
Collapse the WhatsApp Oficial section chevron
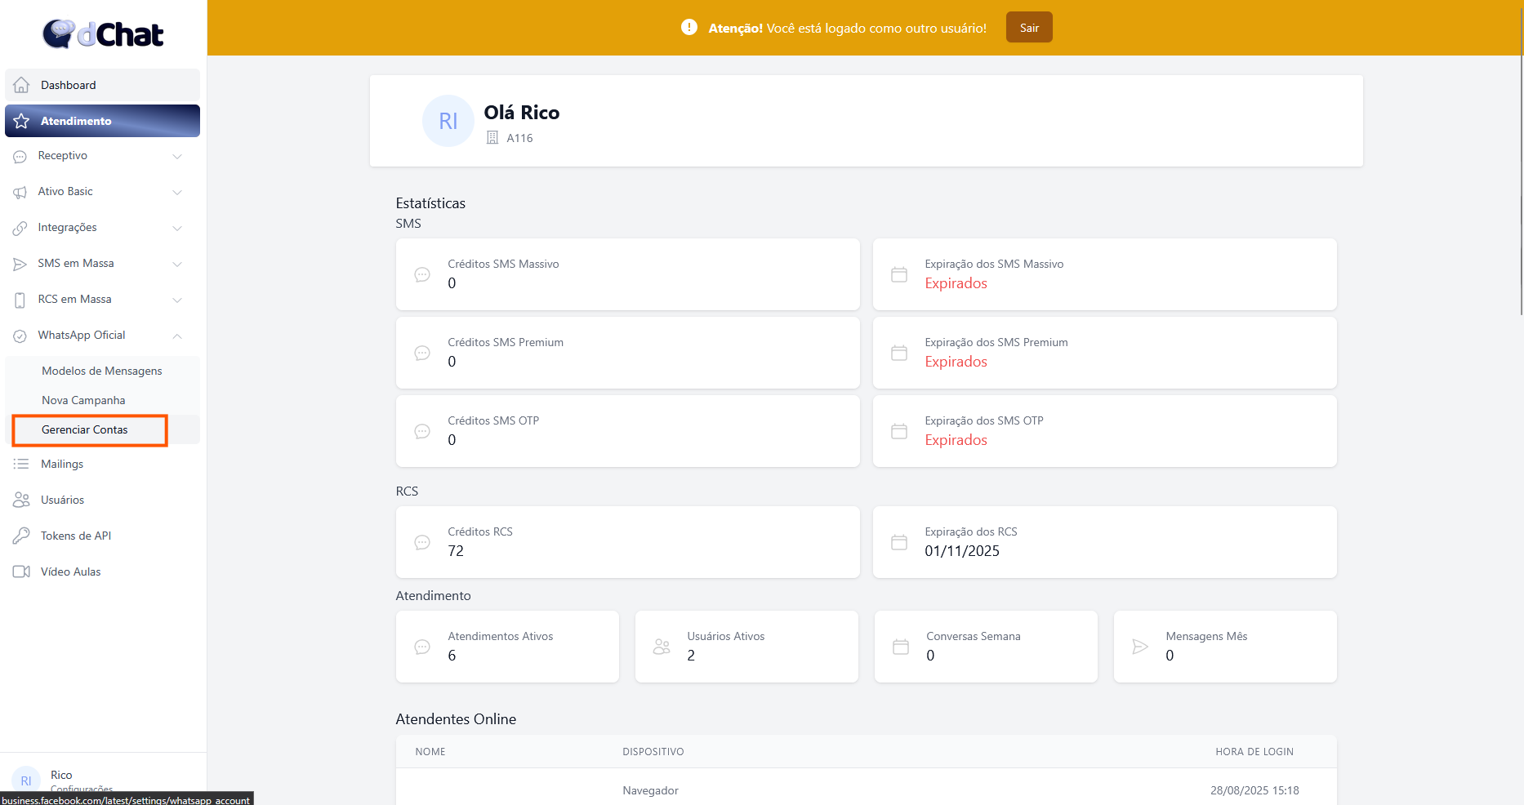pos(177,336)
